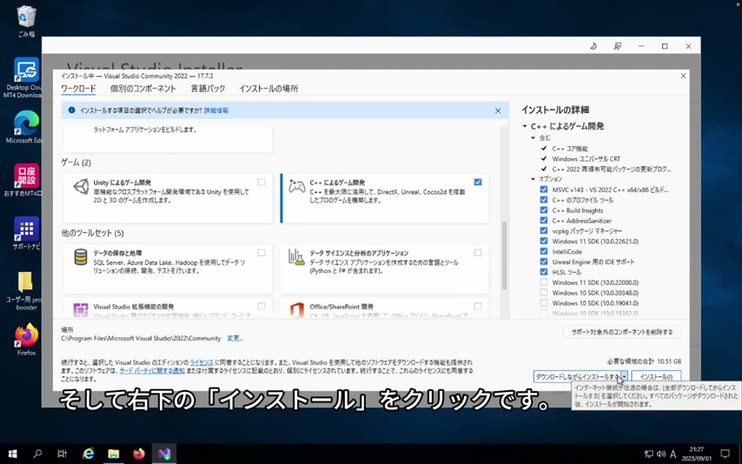Uncheck IntelliCode option

coord(544,251)
